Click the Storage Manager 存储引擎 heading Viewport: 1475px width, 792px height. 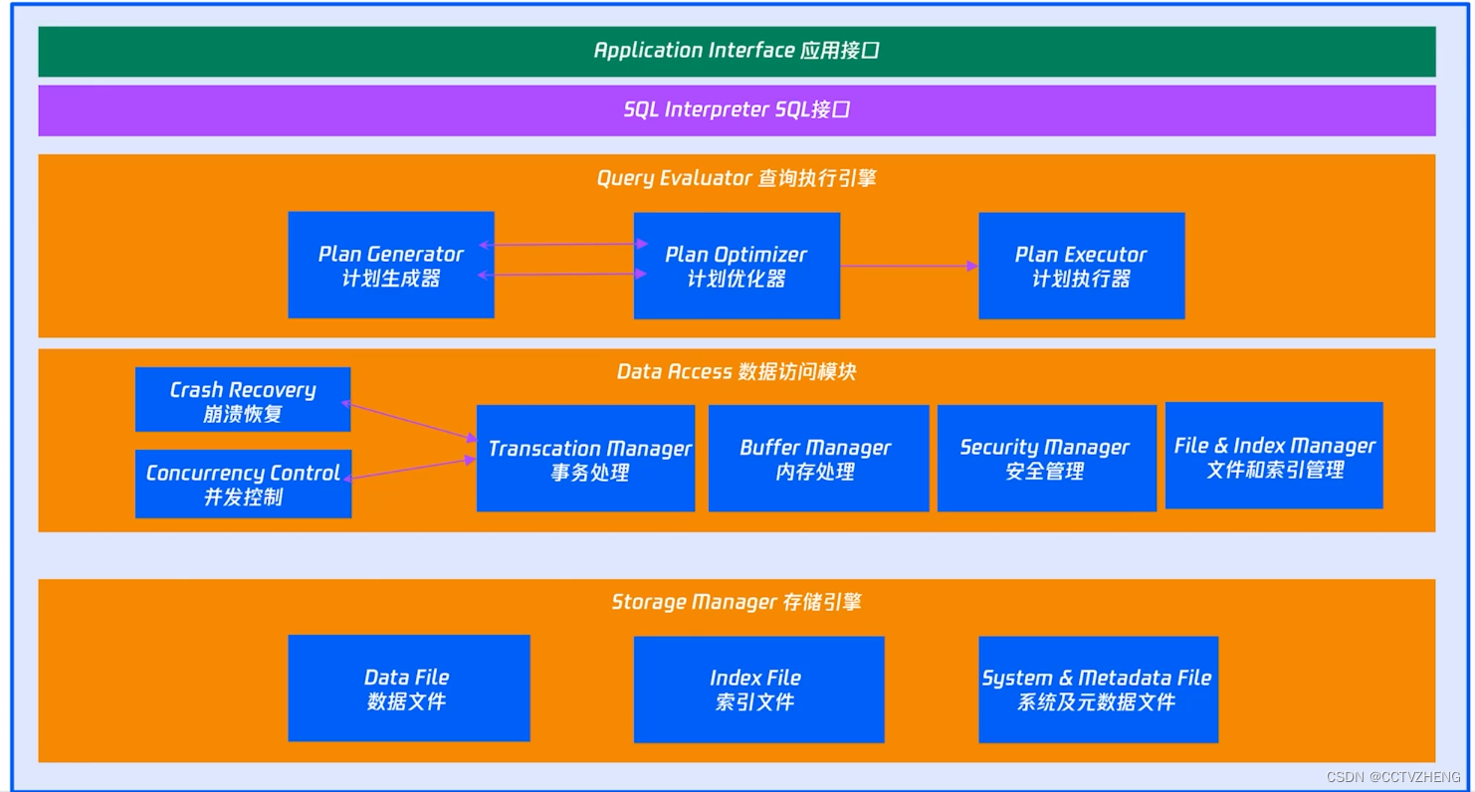[x=737, y=602]
